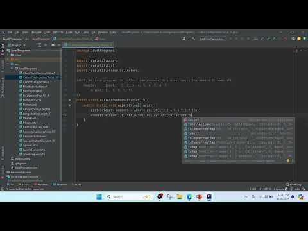Click the lightbulb icon in completion popup
The height and width of the screenshot is (231, 308).
pyautogui.click(x=288, y=160)
